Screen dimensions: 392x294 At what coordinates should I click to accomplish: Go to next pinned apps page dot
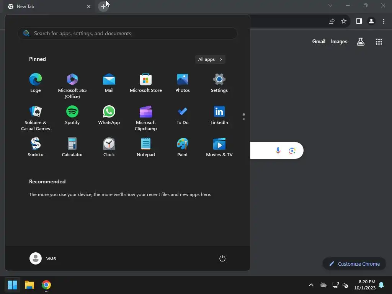pos(244,119)
